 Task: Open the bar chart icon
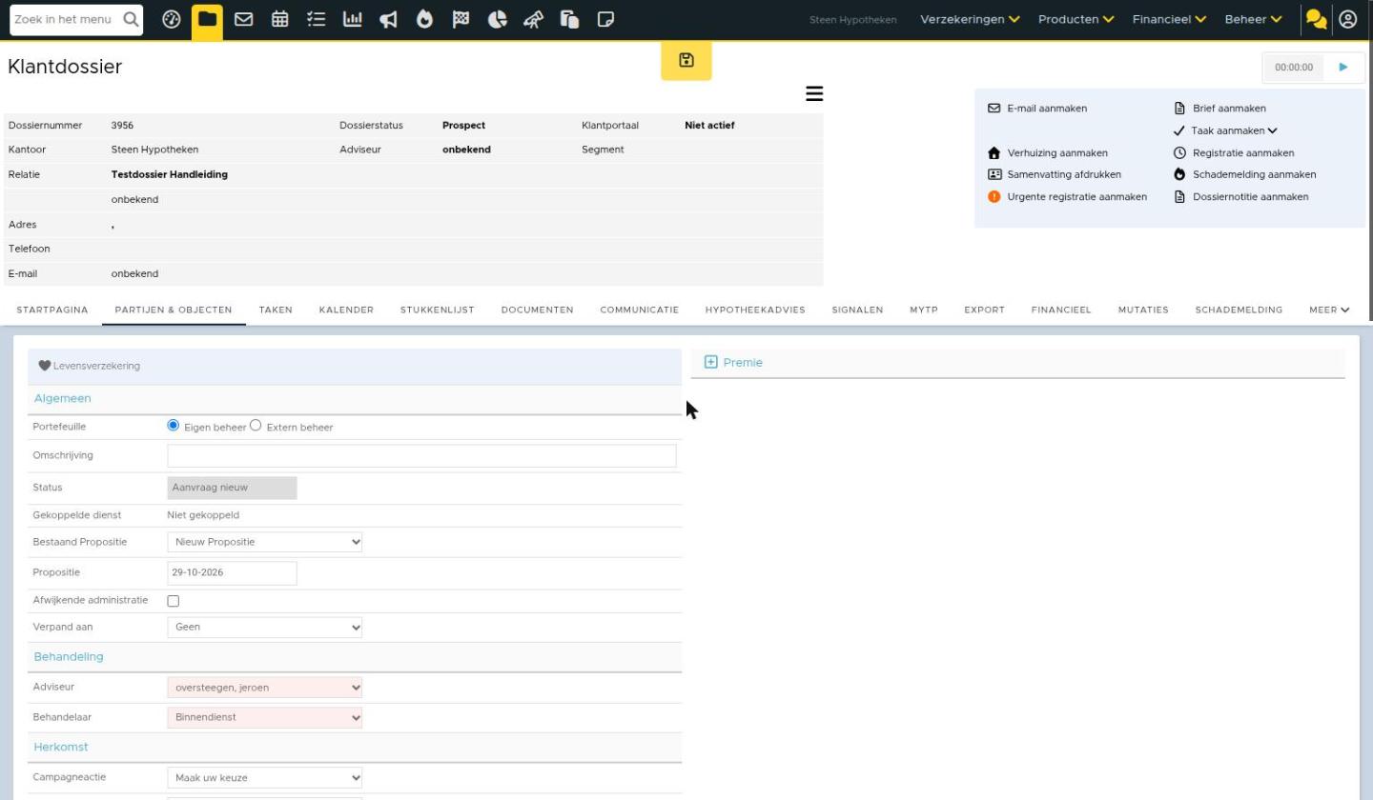[x=353, y=19]
